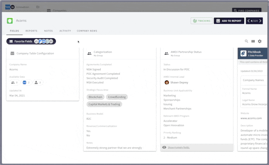Screen dimensions: 269x165
Task: Open the Company News tab
Action: tap(87, 31)
